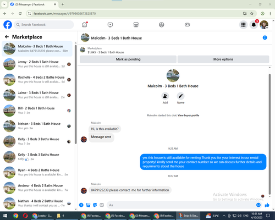Open Andrea - 4 Beds 2 Baths House chat
The height and width of the screenshot is (220, 275).
37,188
